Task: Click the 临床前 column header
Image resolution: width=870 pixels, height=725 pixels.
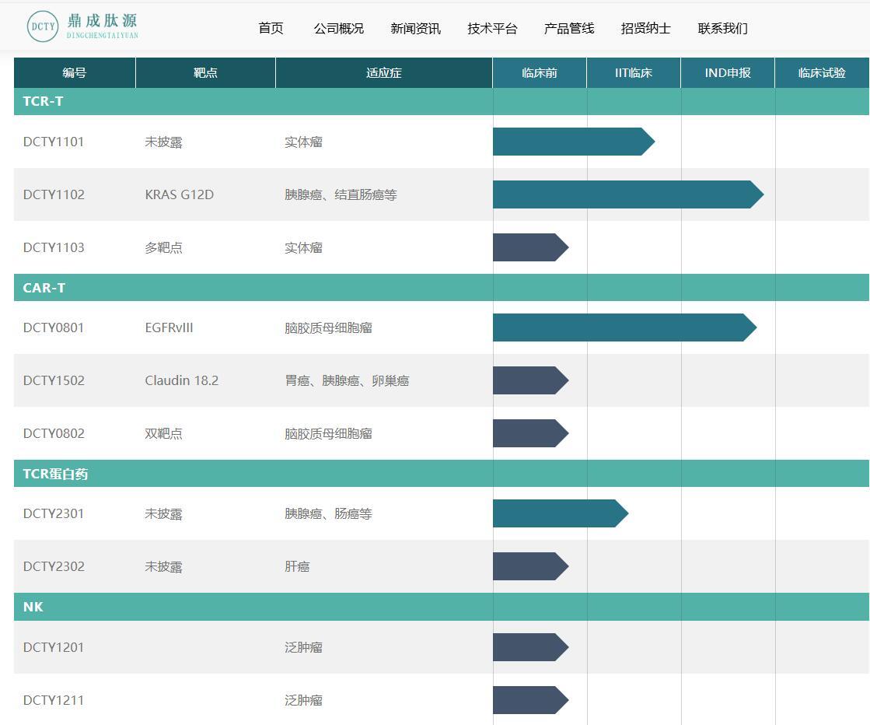Action: pos(540,73)
